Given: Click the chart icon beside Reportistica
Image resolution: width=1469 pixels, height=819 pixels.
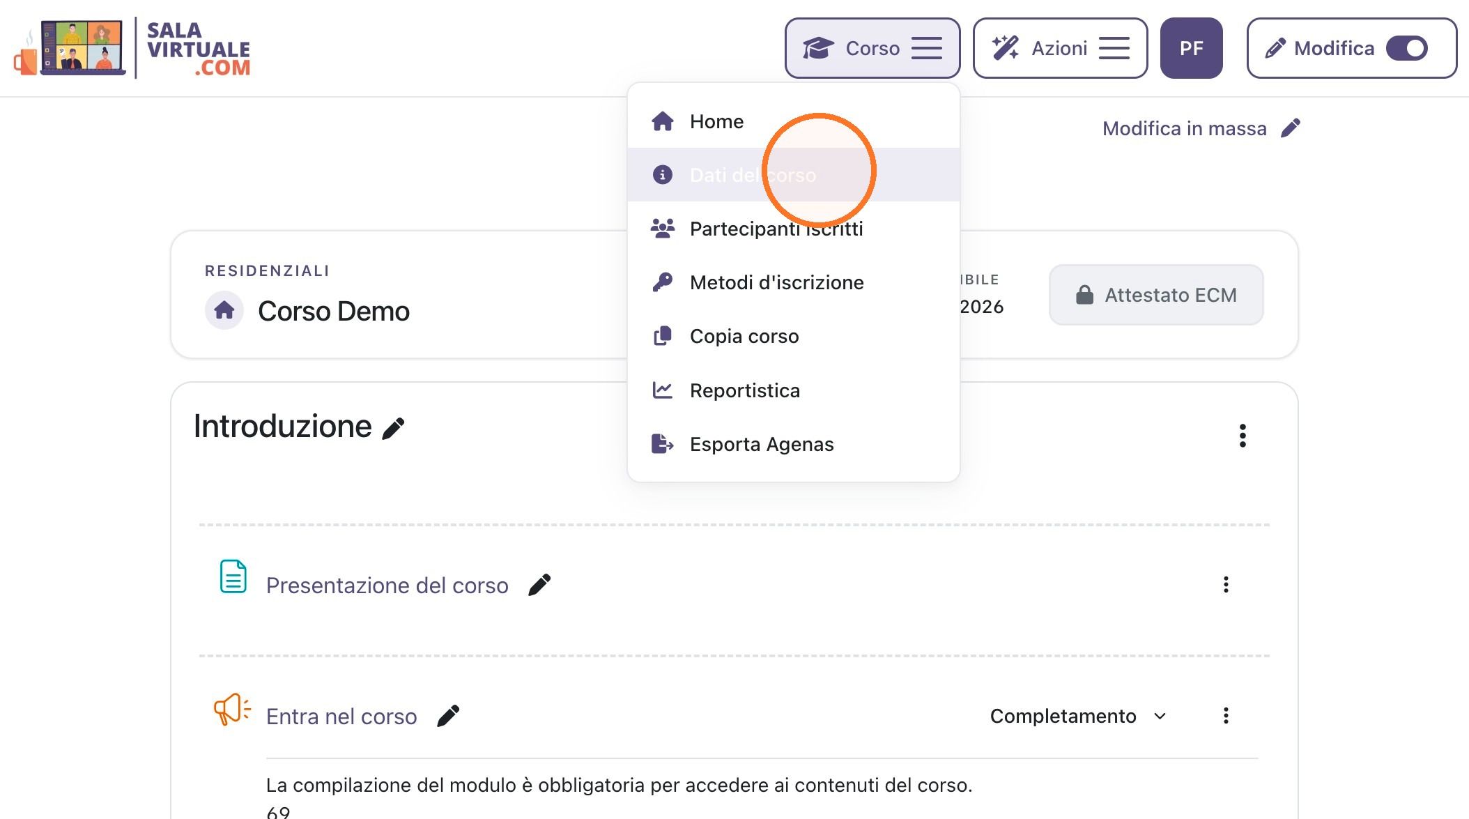Looking at the screenshot, I should [662, 390].
